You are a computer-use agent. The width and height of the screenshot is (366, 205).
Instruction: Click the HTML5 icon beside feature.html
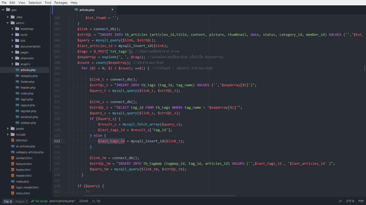pos(13,164)
